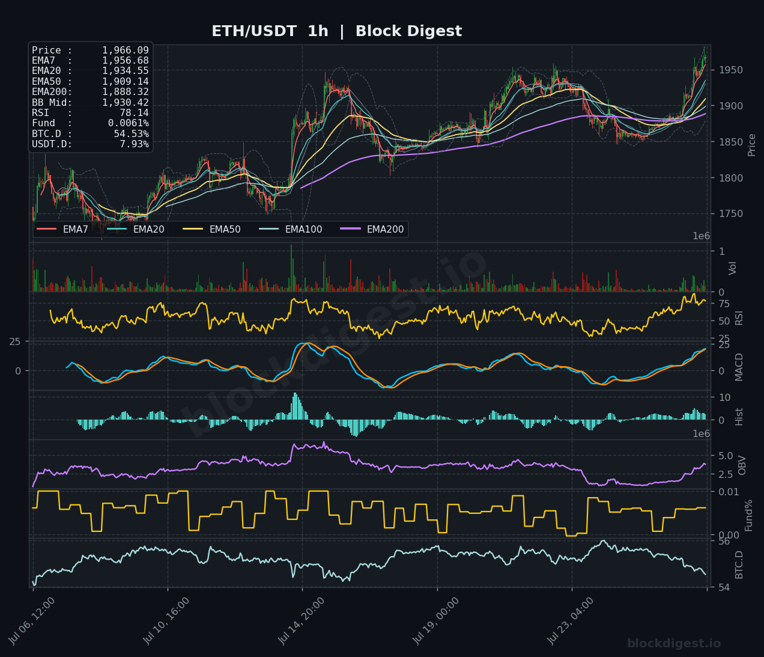The width and height of the screenshot is (764, 657).
Task: Click the EMA100 legend label
Action: (303, 229)
